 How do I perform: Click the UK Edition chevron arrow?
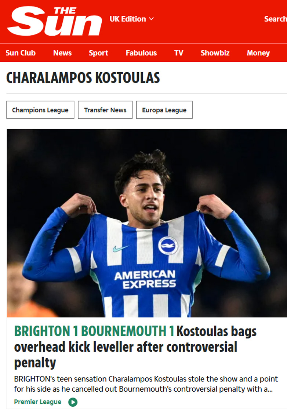tap(151, 19)
